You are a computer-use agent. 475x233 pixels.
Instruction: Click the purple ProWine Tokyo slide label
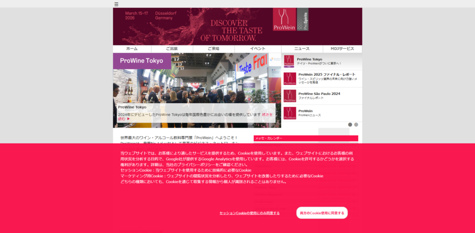pyautogui.click(x=142, y=61)
